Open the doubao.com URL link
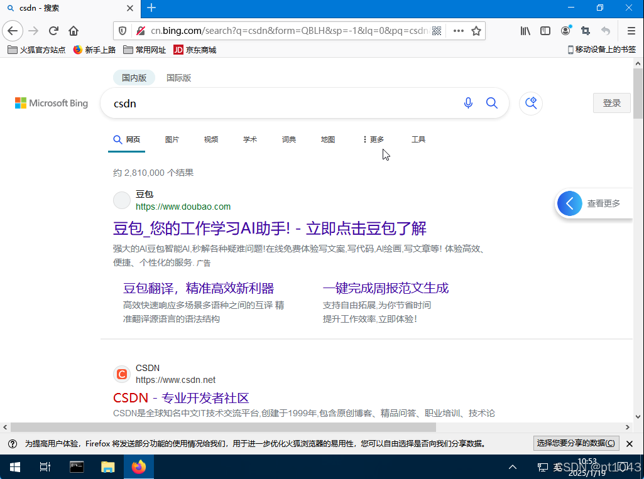Image resolution: width=644 pixels, height=479 pixels. 183,207
